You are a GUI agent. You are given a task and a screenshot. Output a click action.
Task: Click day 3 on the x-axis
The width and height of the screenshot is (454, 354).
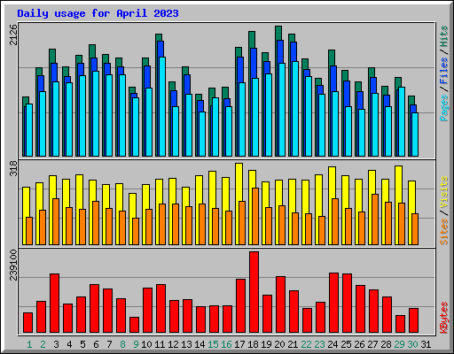[x=56, y=344]
